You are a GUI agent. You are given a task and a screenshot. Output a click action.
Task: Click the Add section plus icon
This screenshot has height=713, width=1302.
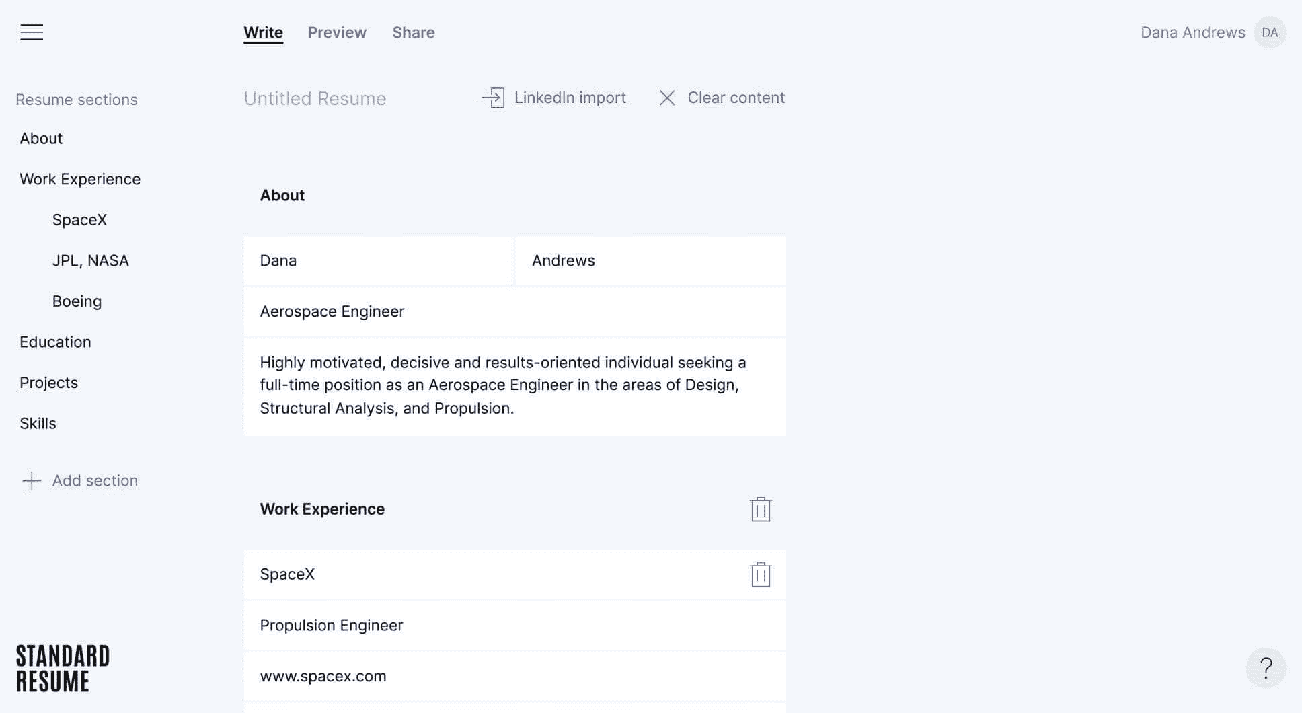[32, 480]
